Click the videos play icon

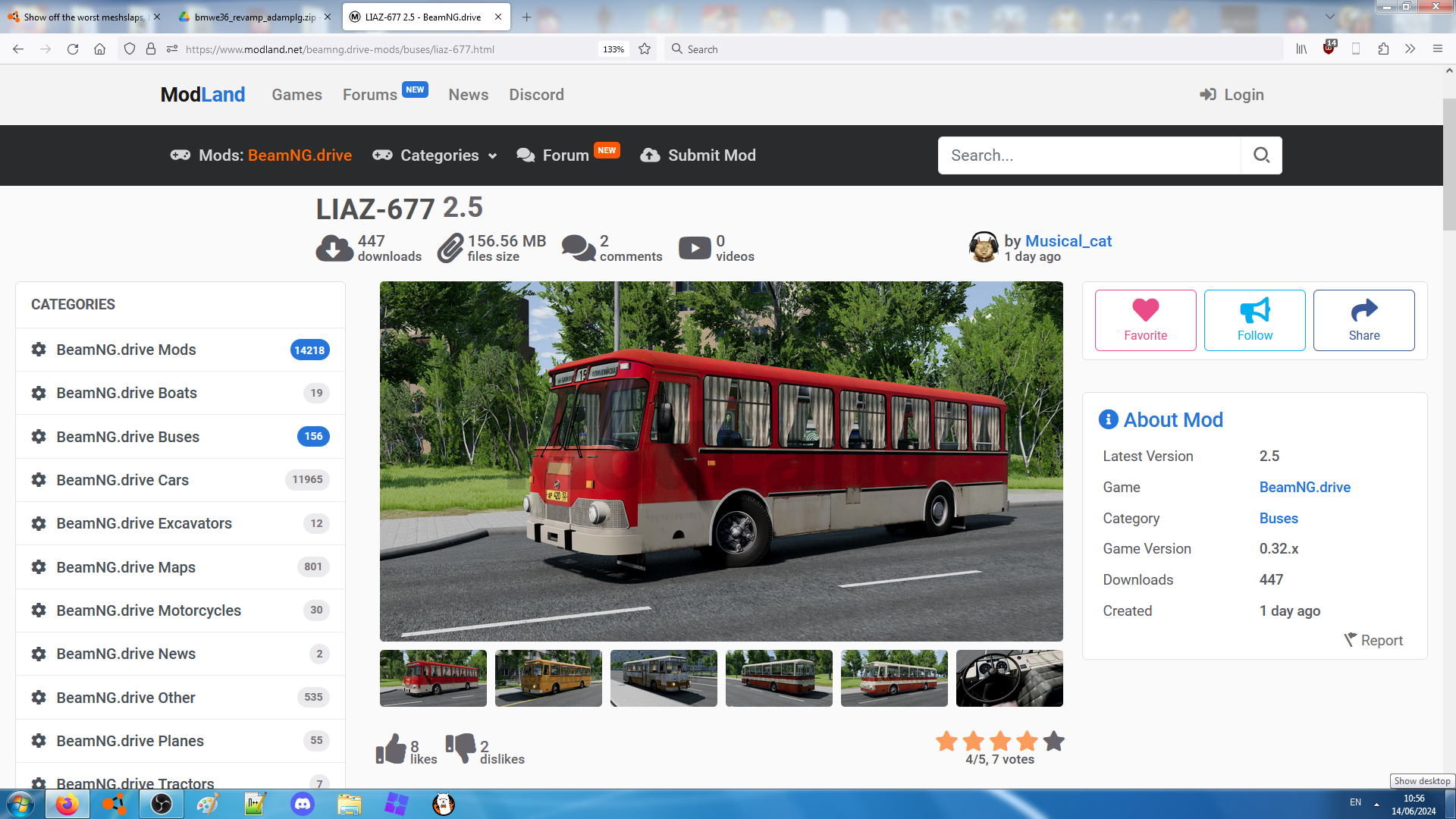coord(695,248)
